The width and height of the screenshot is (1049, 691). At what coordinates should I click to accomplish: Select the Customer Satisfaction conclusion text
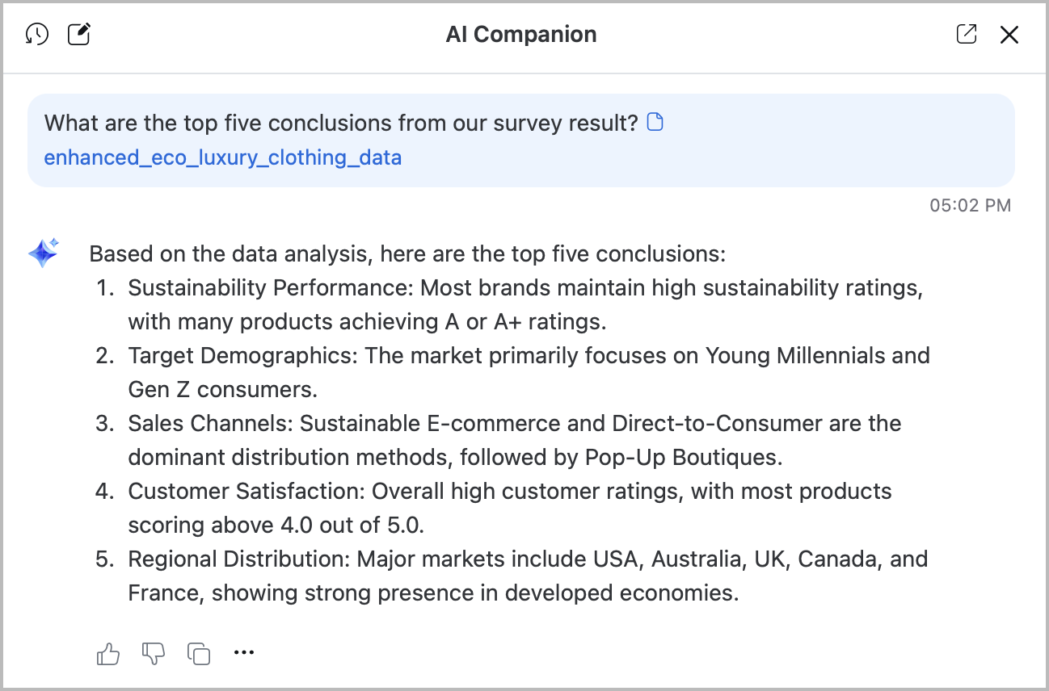tap(509, 508)
